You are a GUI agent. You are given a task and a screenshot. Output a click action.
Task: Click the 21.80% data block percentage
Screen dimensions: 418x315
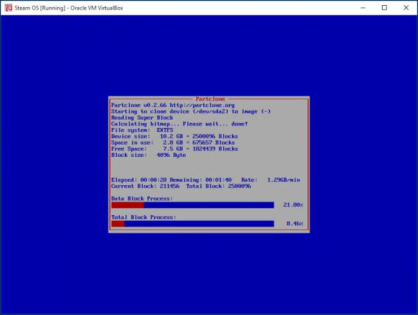[293, 205]
